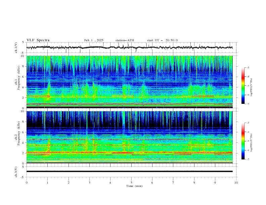Screen dimensions: 266x205
Task: Click the ch.2 color bar "log(PSD)" label
Action: (x=251, y=143)
